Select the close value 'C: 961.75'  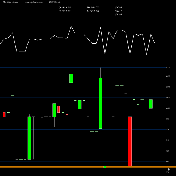click(x=65, y=11)
